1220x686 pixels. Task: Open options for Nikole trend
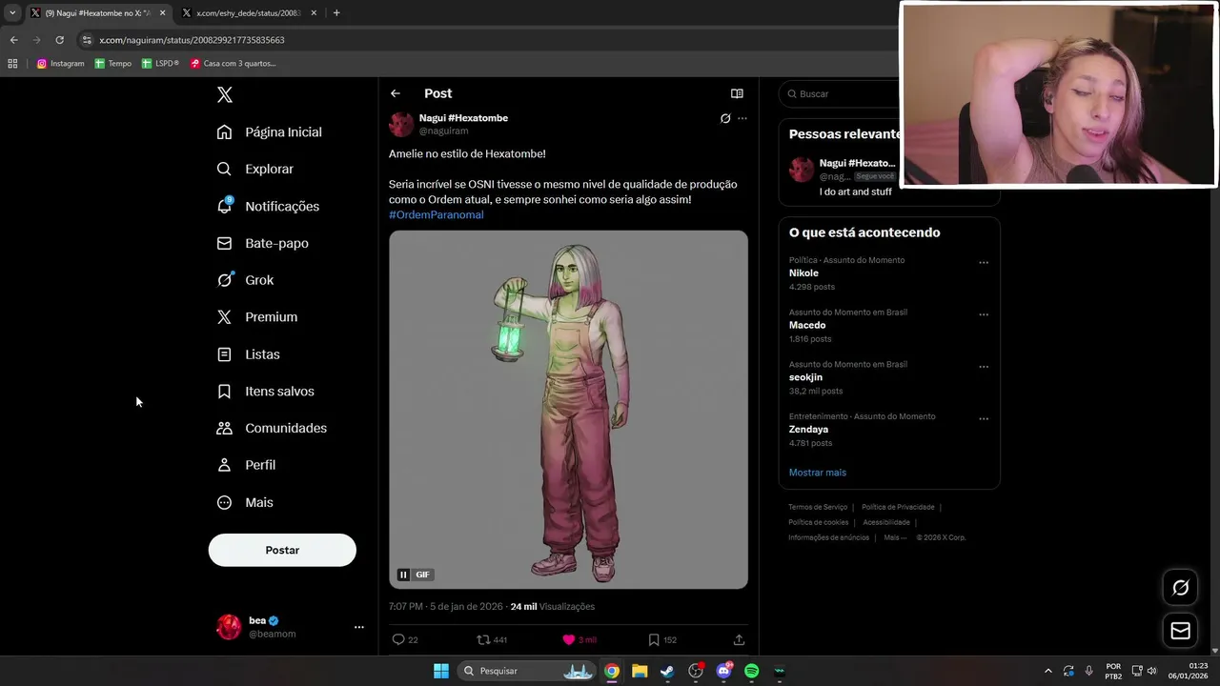[984, 263]
